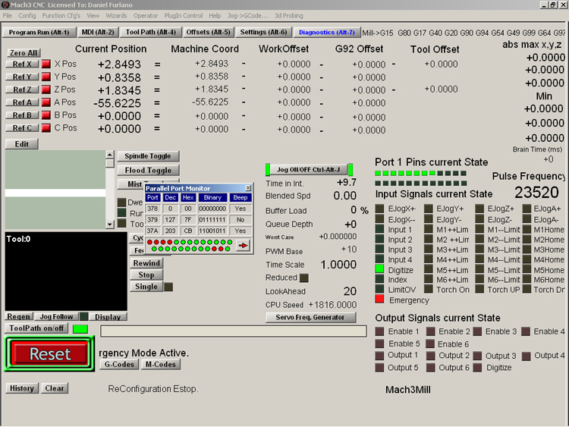Screen dimensions: 569x427
Task: Click the red Reset button
Action: point(50,353)
